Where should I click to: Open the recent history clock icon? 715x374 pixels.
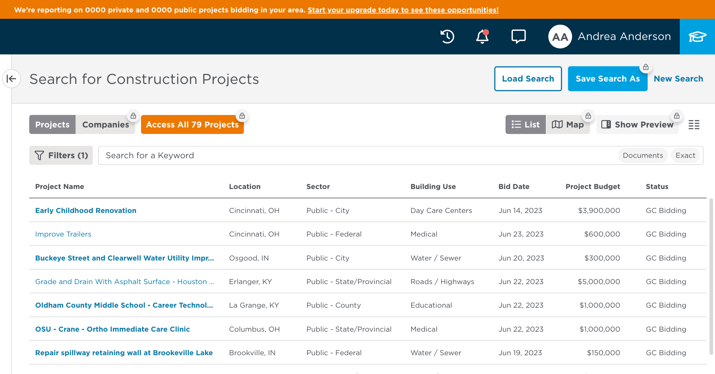pyautogui.click(x=447, y=37)
